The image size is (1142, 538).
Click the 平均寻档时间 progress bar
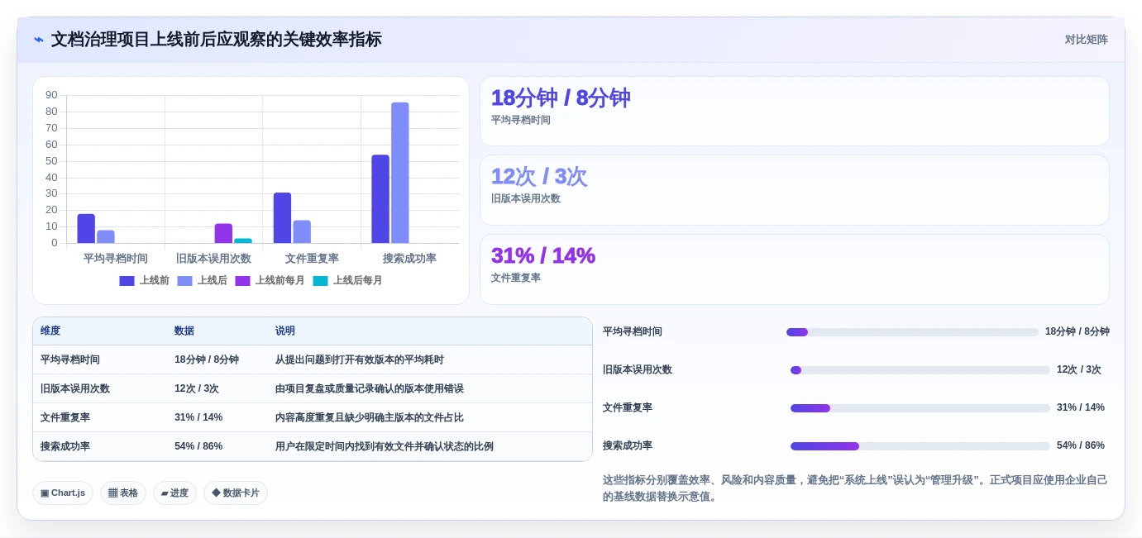912,332
